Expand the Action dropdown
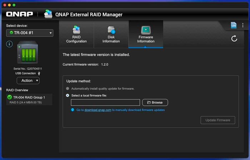The width and height of the screenshot is (250, 160). pyautogui.click(x=28, y=81)
